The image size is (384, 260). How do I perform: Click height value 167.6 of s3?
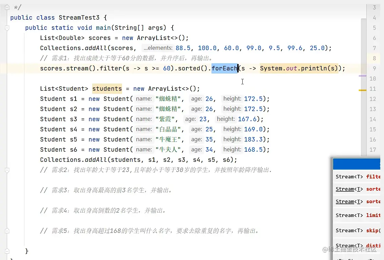(247, 119)
